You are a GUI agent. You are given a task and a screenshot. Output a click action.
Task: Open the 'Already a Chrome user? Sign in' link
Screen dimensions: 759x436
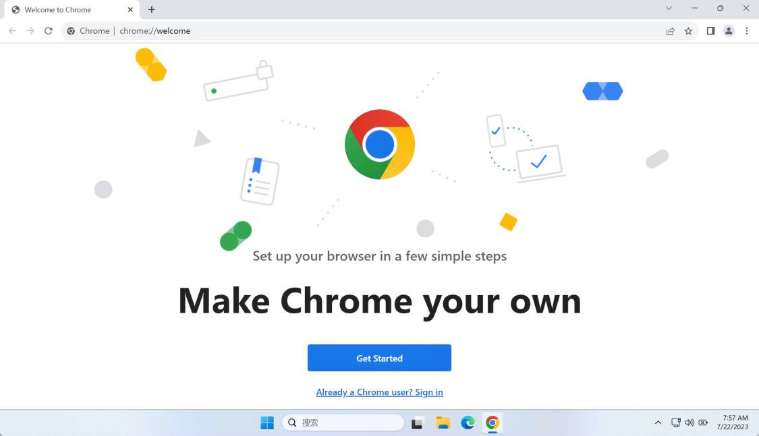point(379,392)
